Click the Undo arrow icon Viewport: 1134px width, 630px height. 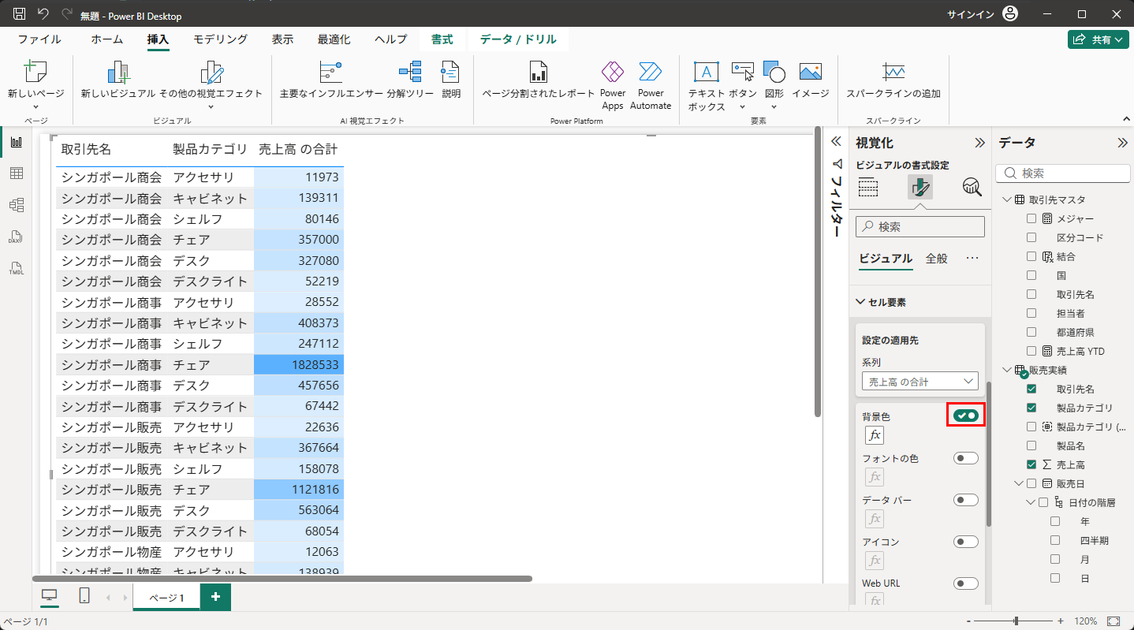click(43, 14)
